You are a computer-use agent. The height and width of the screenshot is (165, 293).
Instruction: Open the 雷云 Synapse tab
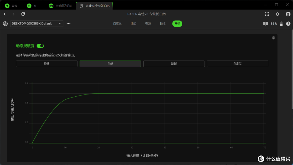[x=11, y=6]
